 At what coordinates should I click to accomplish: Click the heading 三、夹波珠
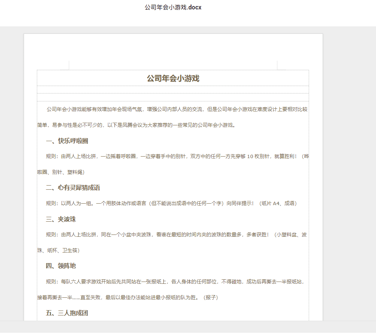pyautogui.click(x=61, y=219)
